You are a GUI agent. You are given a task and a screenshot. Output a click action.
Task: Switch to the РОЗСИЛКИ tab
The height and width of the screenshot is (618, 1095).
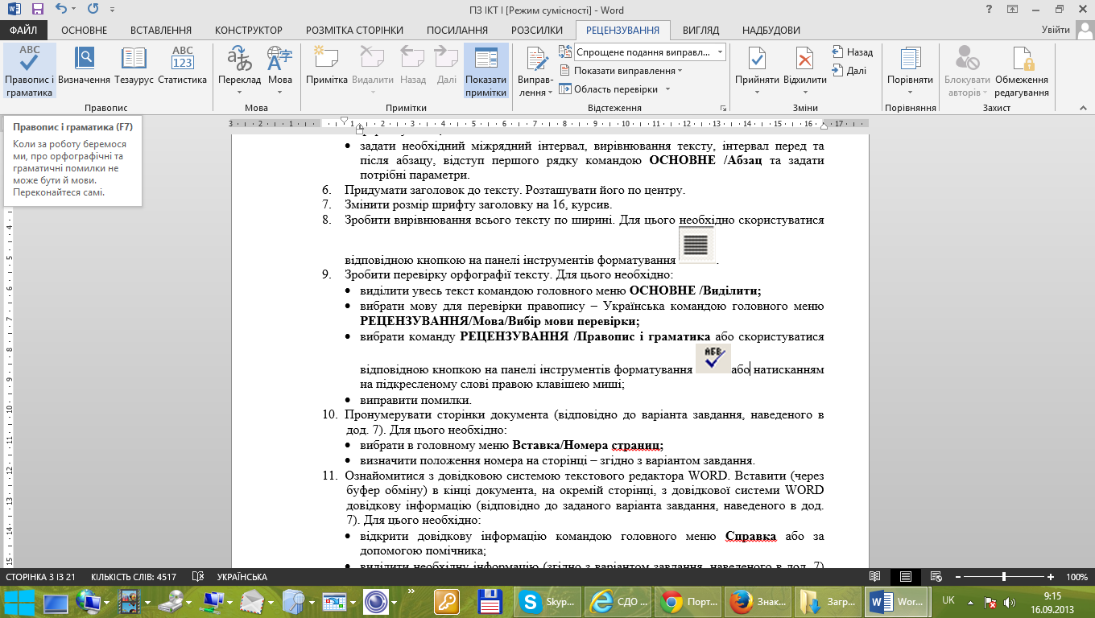click(x=536, y=30)
